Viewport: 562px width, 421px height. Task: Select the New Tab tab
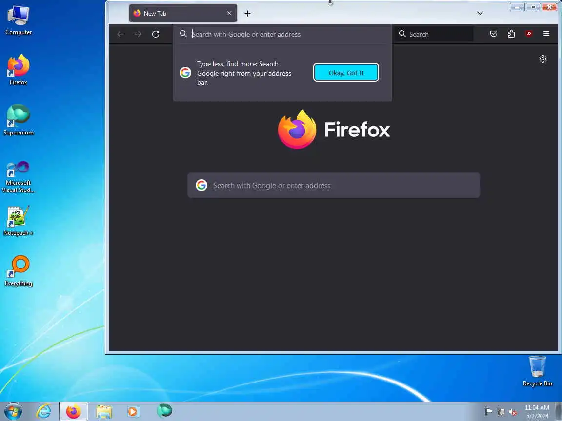pos(183,13)
